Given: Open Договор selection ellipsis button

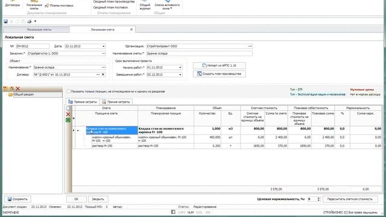Looking at the screenshot, I should [98, 74].
